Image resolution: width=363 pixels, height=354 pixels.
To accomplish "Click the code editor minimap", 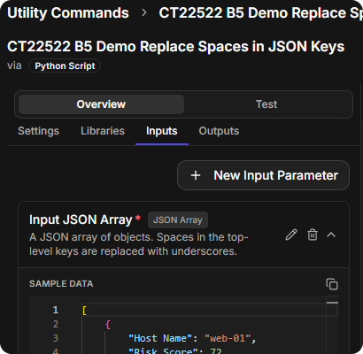I will [332, 325].
